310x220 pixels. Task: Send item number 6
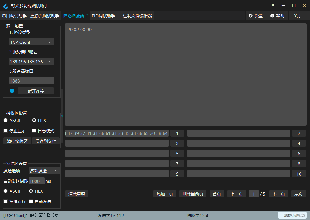299,154
